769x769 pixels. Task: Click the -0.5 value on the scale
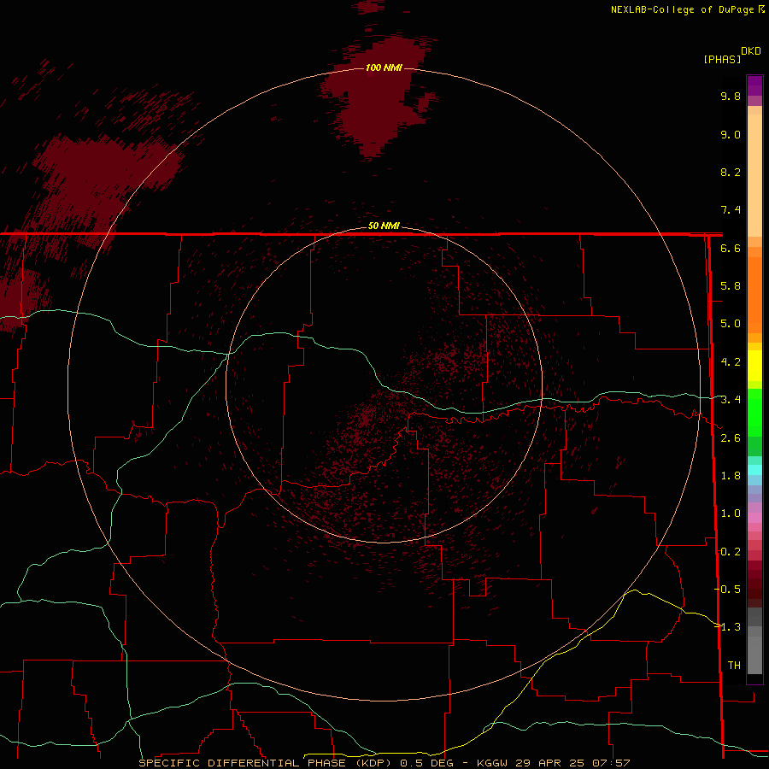(x=727, y=590)
